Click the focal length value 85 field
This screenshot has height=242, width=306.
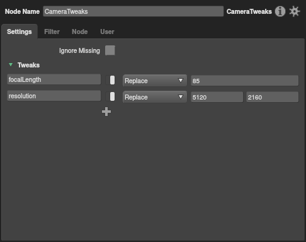coord(245,81)
